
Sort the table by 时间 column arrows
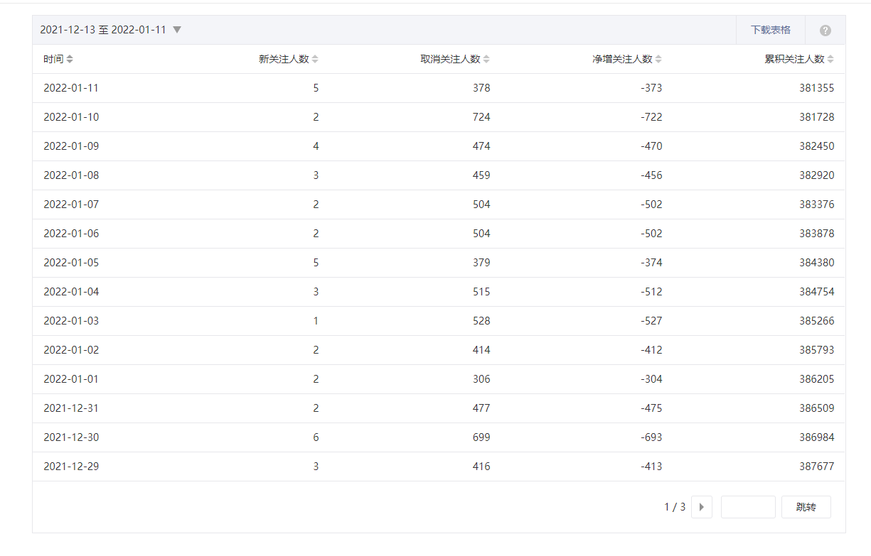click(70, 60)
